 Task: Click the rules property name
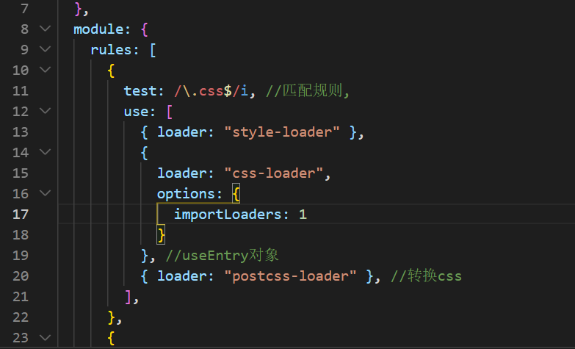point(111,49)
